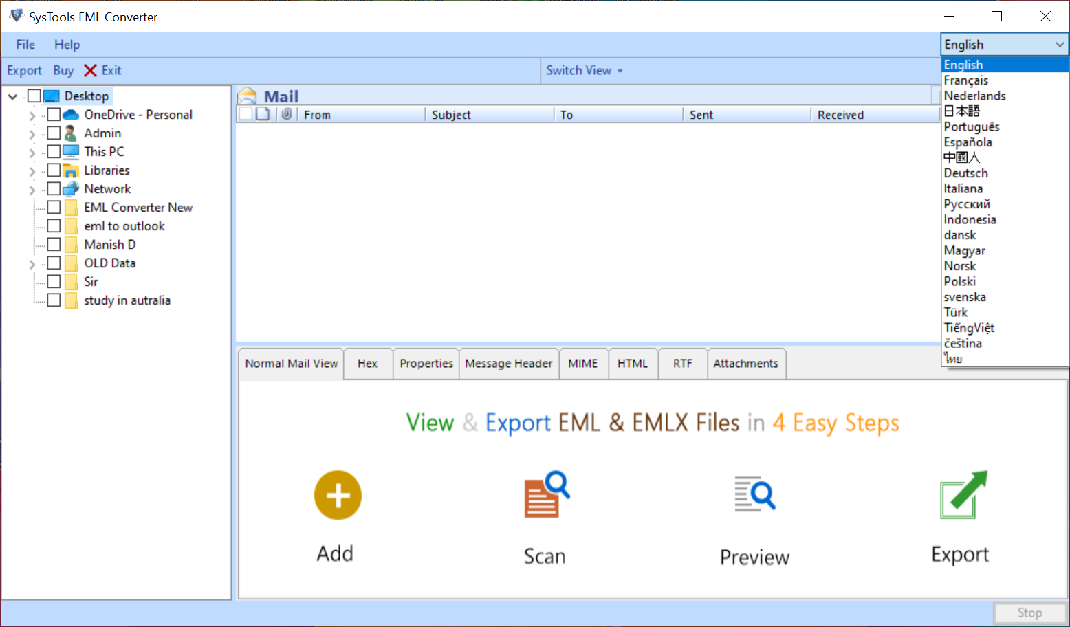Close the English language combo box
Viewport: 1070px width, 627px height.
1005,45
